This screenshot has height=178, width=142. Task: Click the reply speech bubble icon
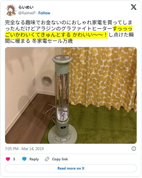coord(24,159)
